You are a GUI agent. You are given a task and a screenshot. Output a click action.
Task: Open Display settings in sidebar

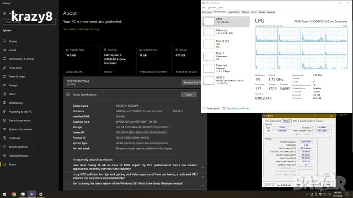tap(13, 41)
